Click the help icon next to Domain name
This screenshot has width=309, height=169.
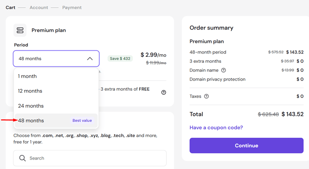coord(224,70)
